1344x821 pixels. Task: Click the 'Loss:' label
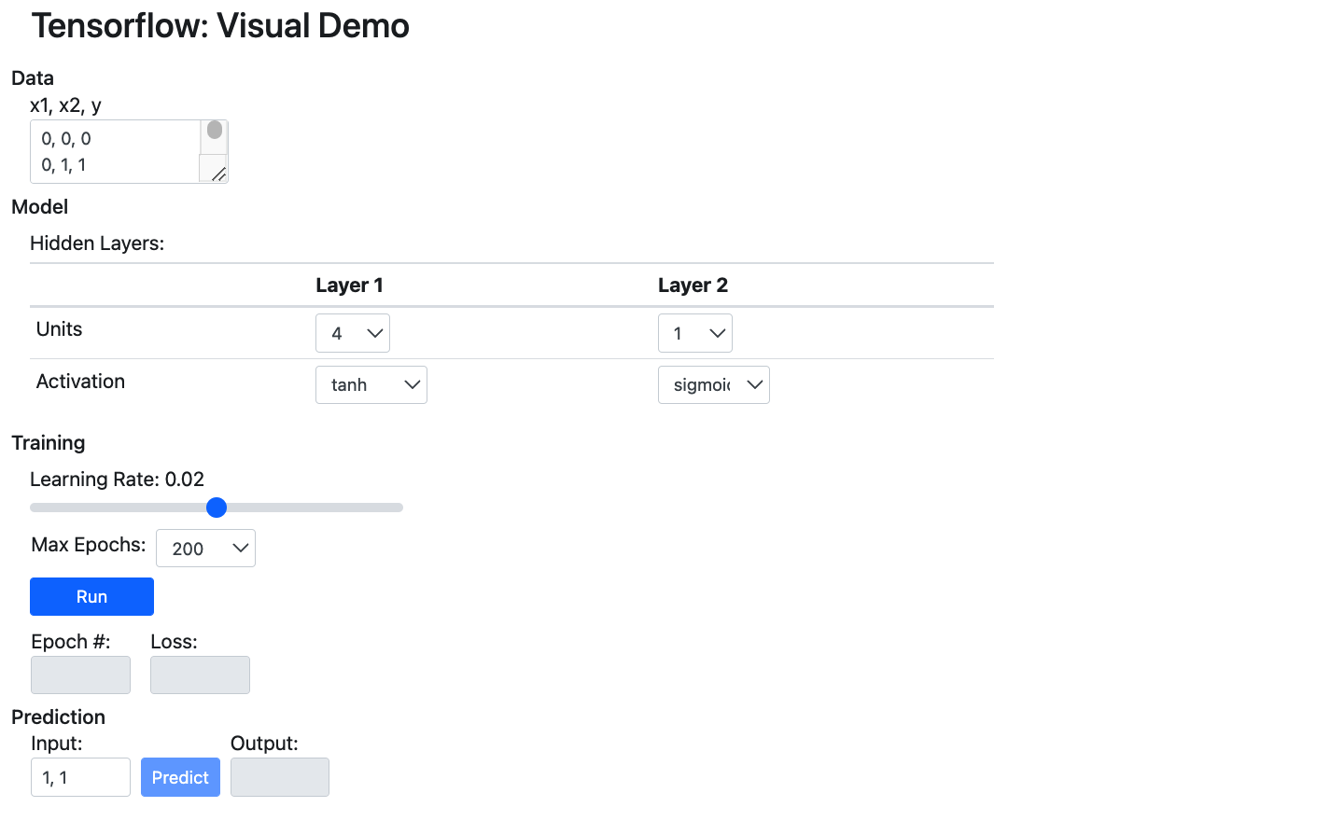pyautogui.click(x=174, y=642)
